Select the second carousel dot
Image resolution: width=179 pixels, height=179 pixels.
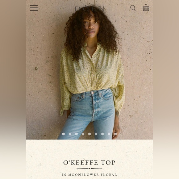pos(70,134)
